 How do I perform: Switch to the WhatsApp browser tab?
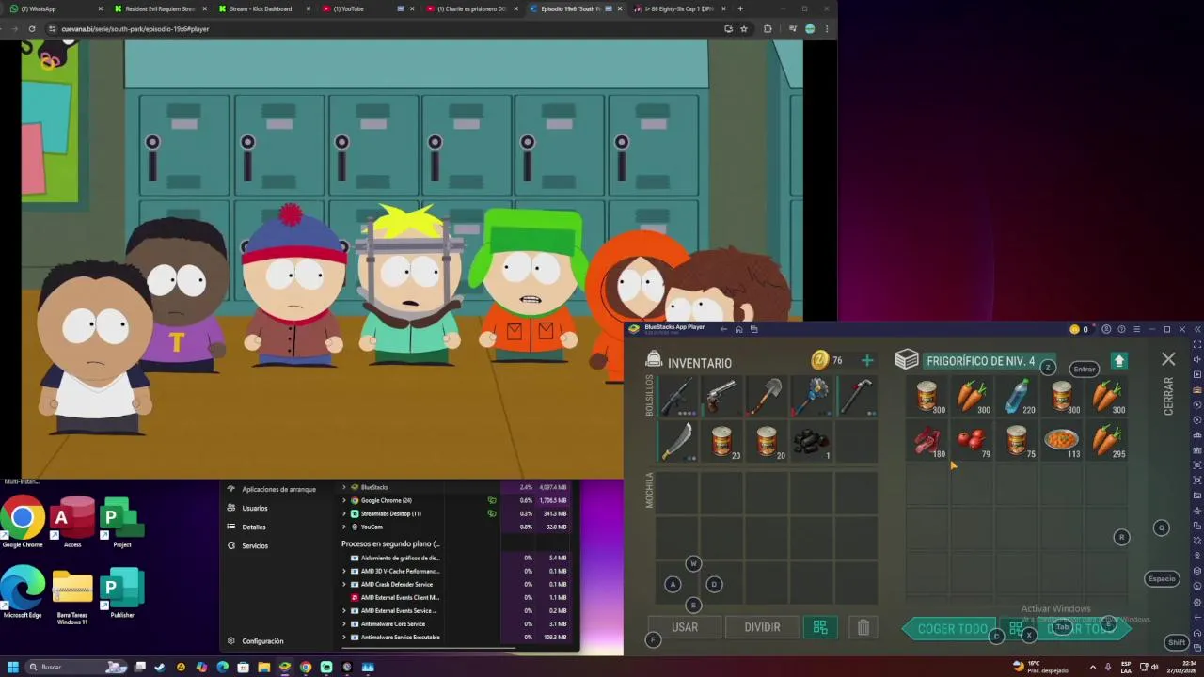pos(55,8)
